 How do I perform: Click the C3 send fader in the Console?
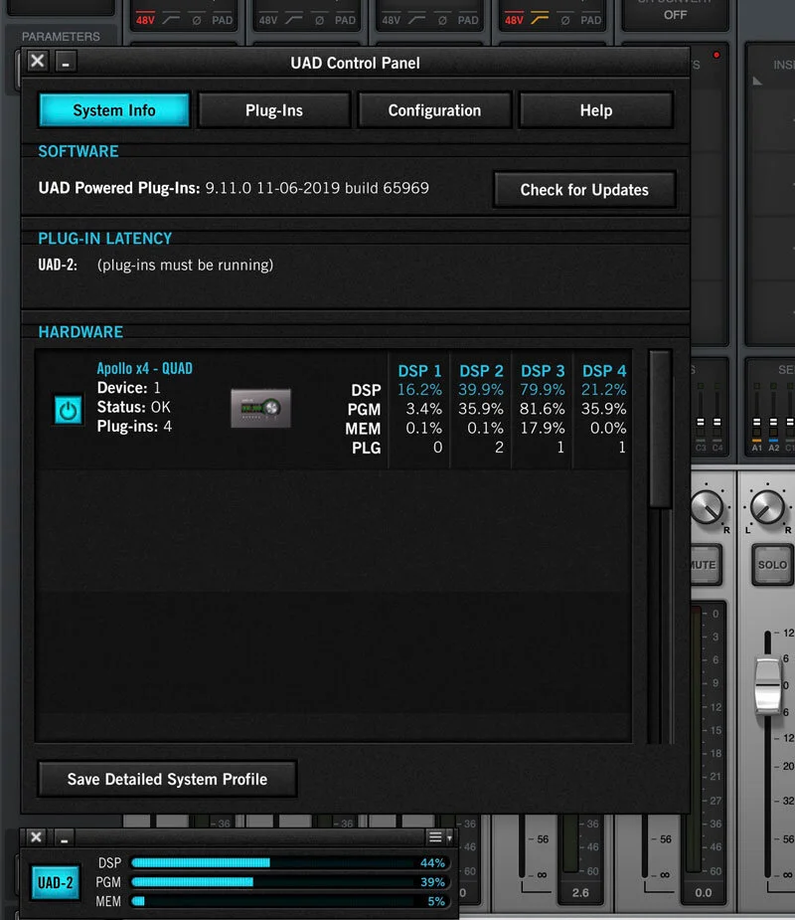click(x=701, y=422)
